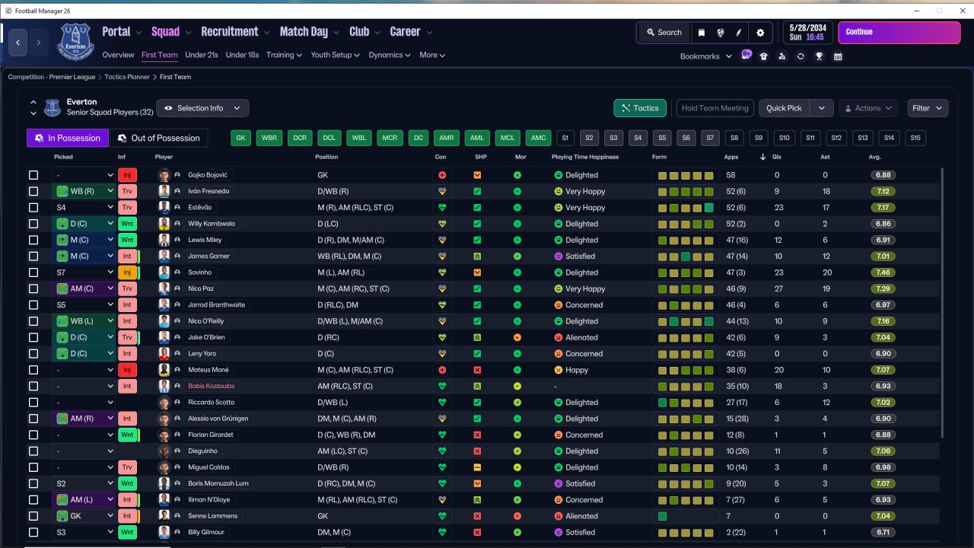
Task: Select the checkbox beside Estêvão
Action: [x=33, y=208]
